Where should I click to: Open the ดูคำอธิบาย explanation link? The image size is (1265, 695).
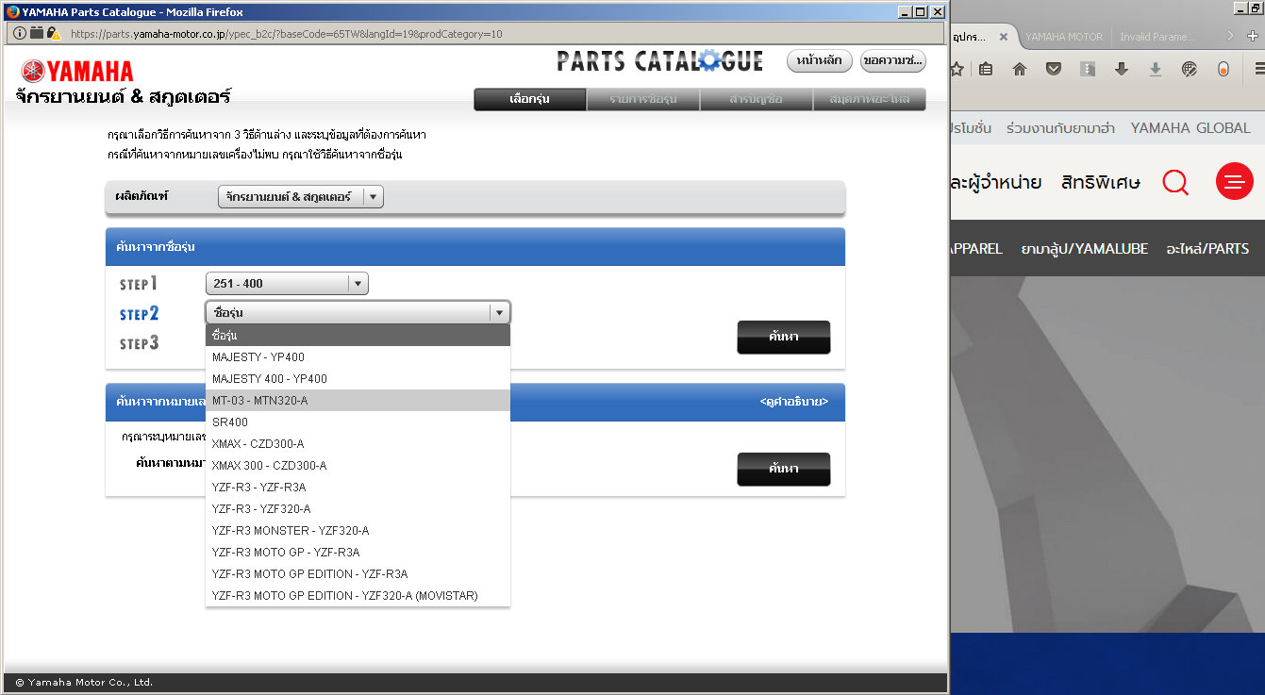pos(794,402)
